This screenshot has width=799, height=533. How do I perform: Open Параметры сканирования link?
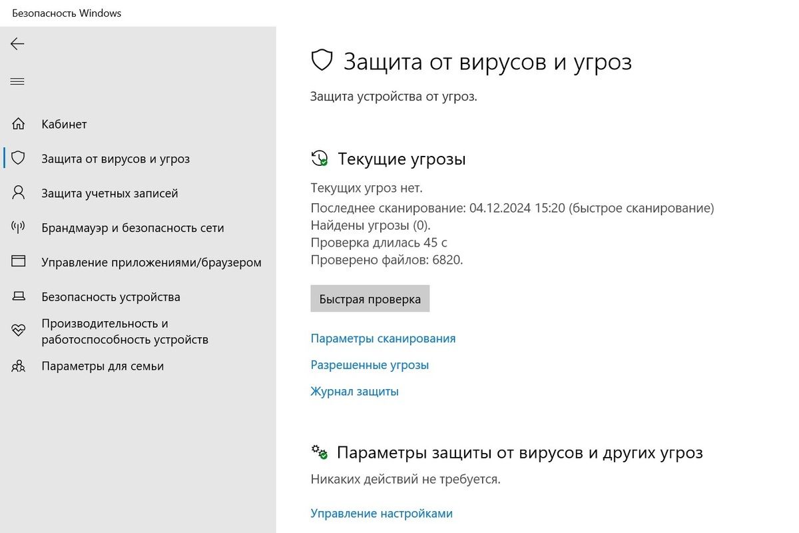(x=383, y=338)
